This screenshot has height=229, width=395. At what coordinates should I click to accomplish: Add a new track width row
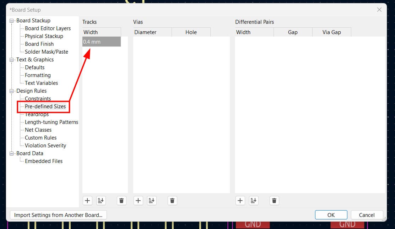point(87,201)
